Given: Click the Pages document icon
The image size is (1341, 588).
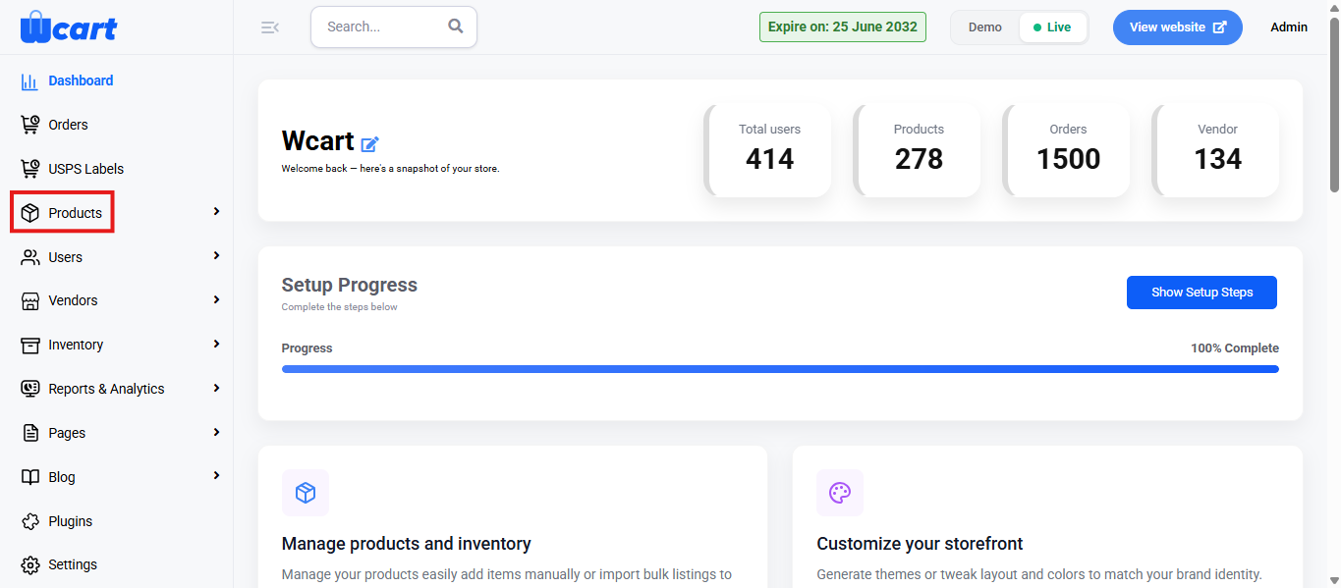Looking at the screenshot, I should 30,433.
